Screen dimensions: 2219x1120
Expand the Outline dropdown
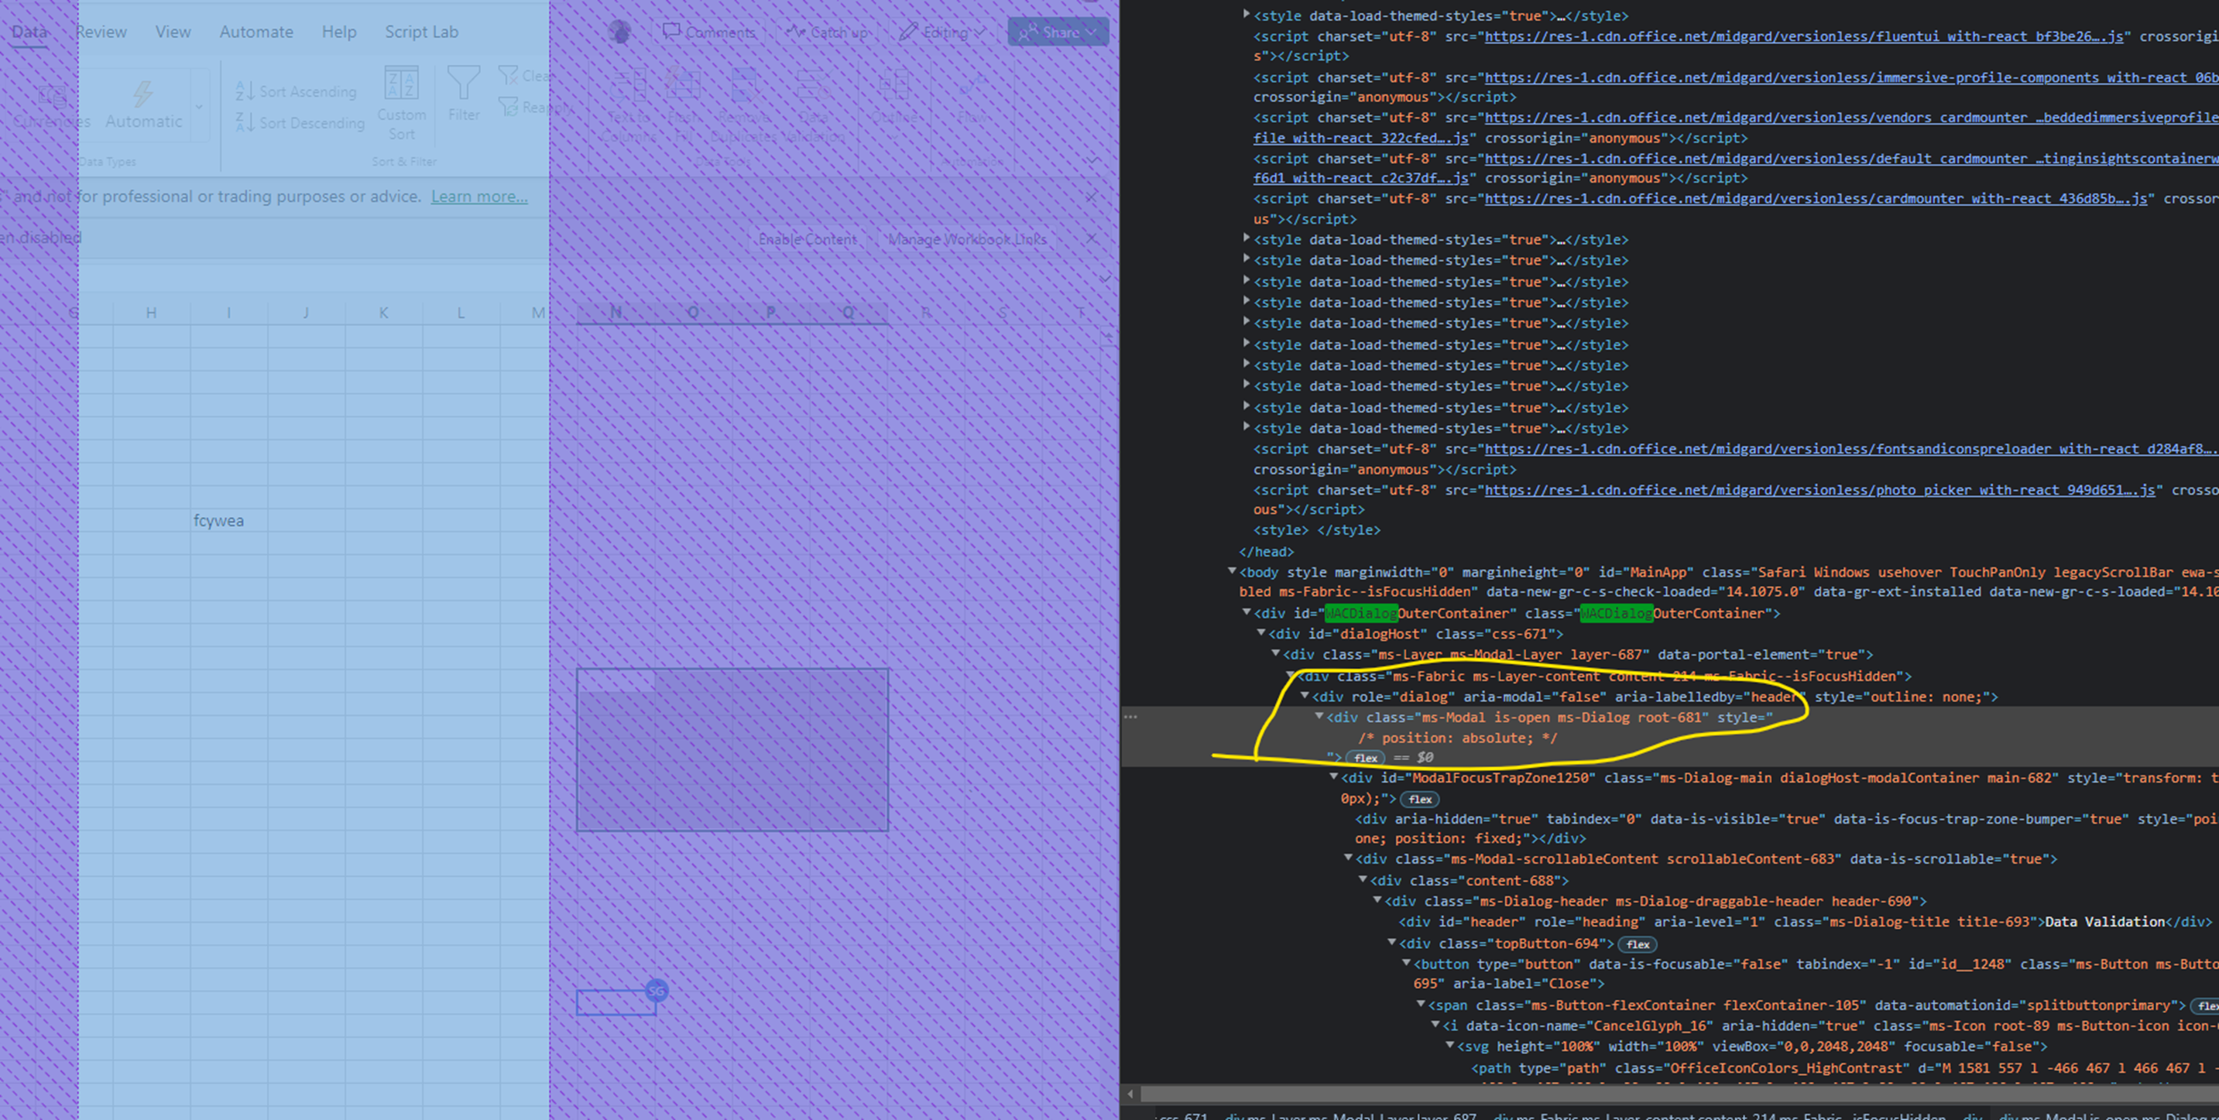point(893,103)
